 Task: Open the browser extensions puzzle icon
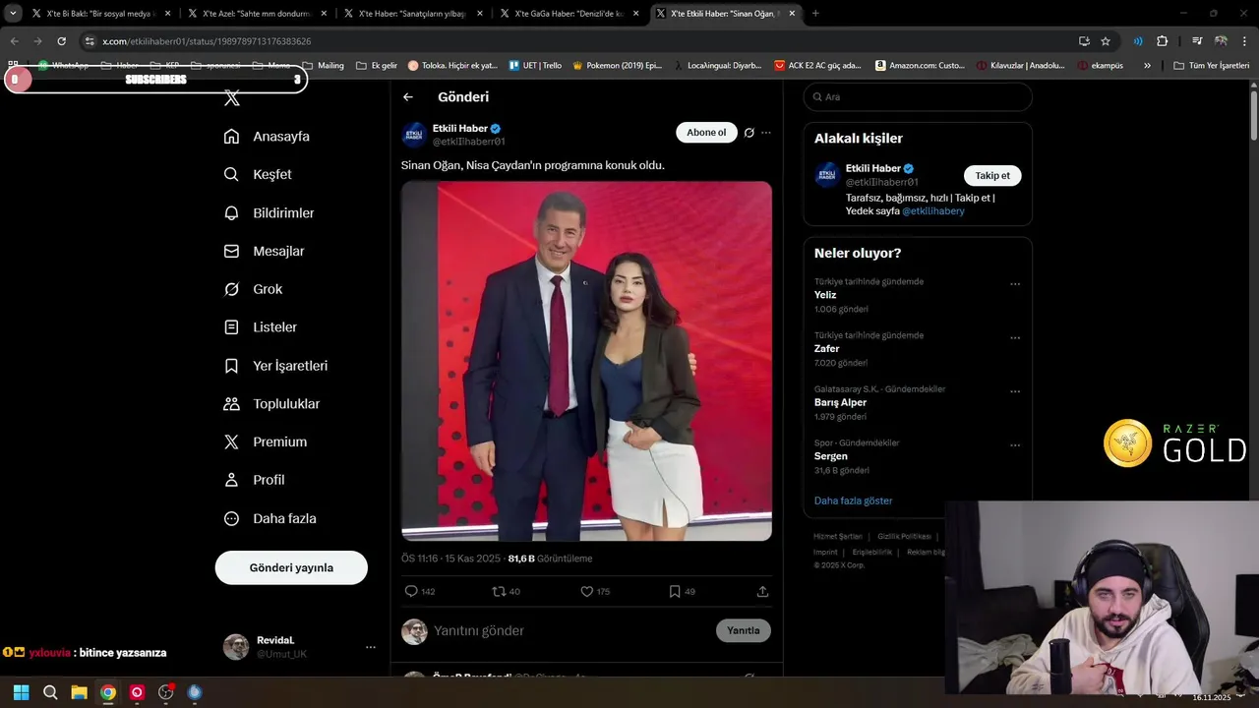(1162, 41)
